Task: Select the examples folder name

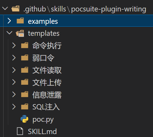Action: point(43,21)
